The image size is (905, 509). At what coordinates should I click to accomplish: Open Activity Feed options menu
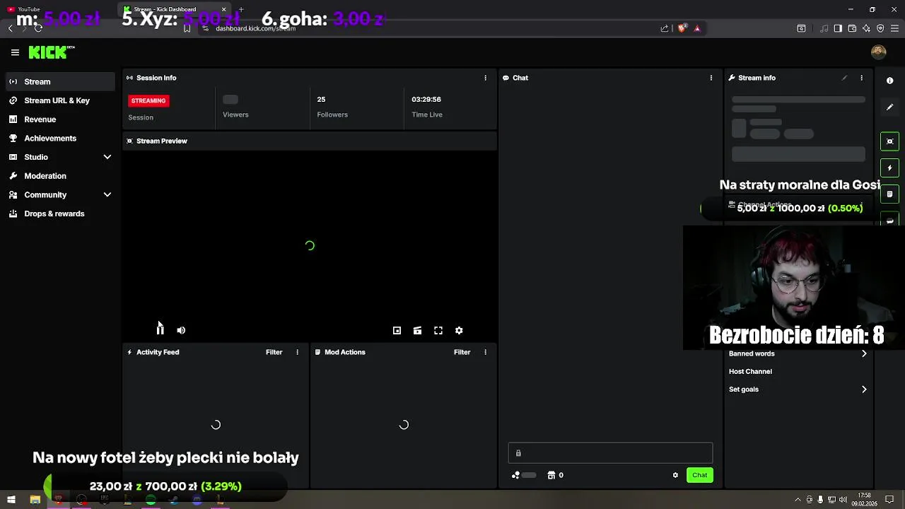[x=297, y=352]
